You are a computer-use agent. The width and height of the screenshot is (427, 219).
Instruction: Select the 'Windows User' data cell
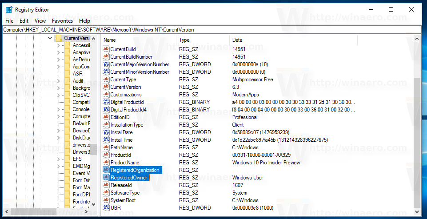click(x=247, y=178)
